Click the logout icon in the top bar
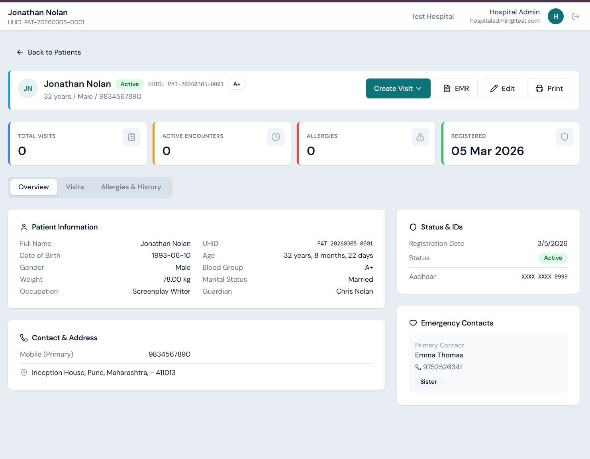The width and height of the screenshot is (590, 459). [x=576, y=16]
